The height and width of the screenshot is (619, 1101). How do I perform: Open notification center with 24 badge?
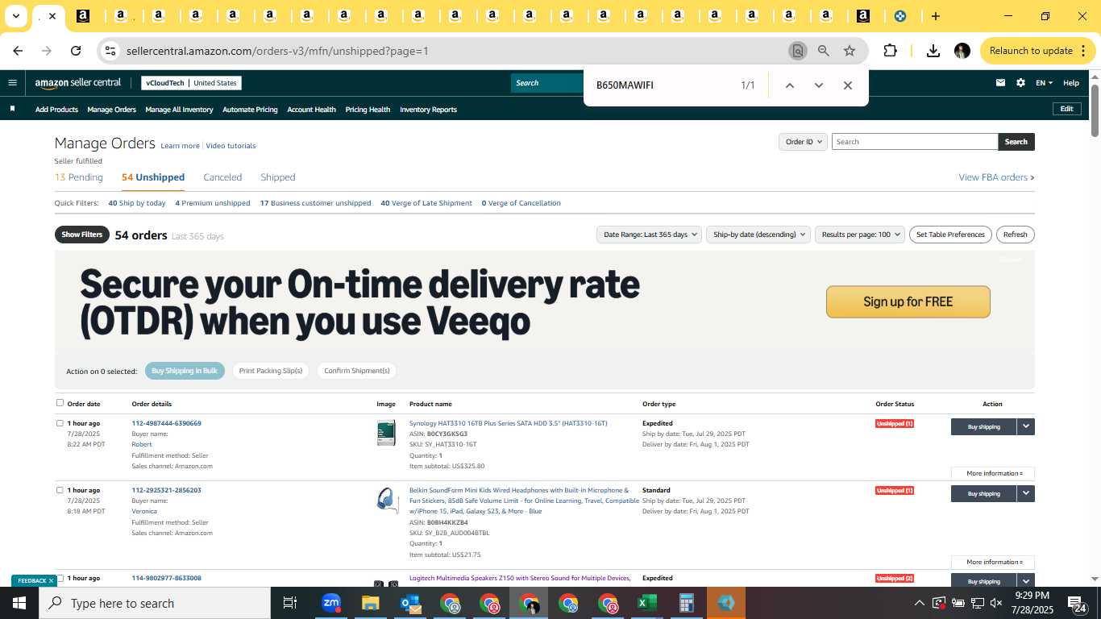pyautogui.click(x=1078, y=603)
